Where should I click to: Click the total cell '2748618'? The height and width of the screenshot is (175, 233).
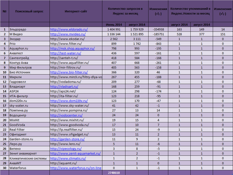114,173
